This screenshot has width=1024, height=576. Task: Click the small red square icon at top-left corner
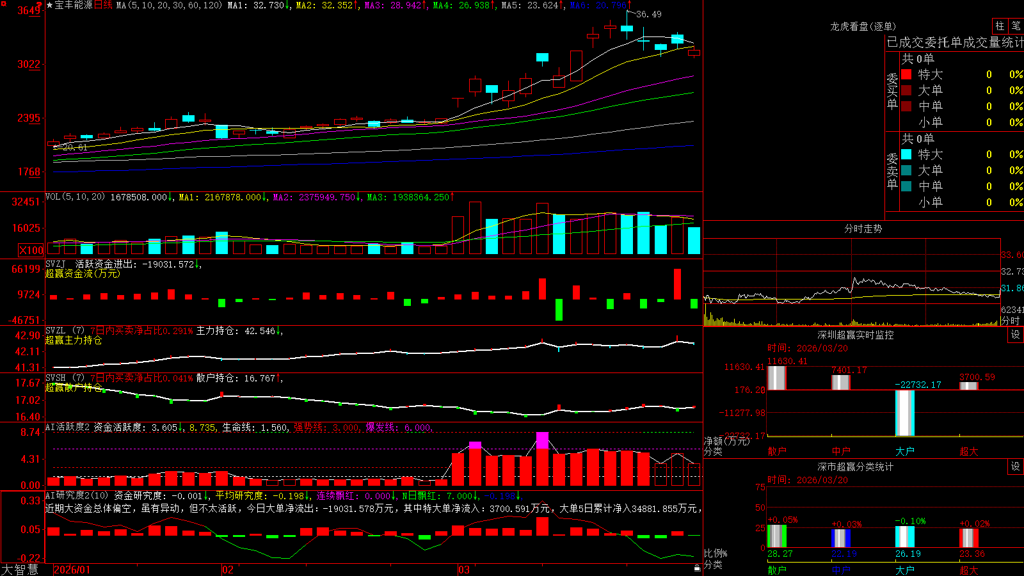[x=3, y=4]
